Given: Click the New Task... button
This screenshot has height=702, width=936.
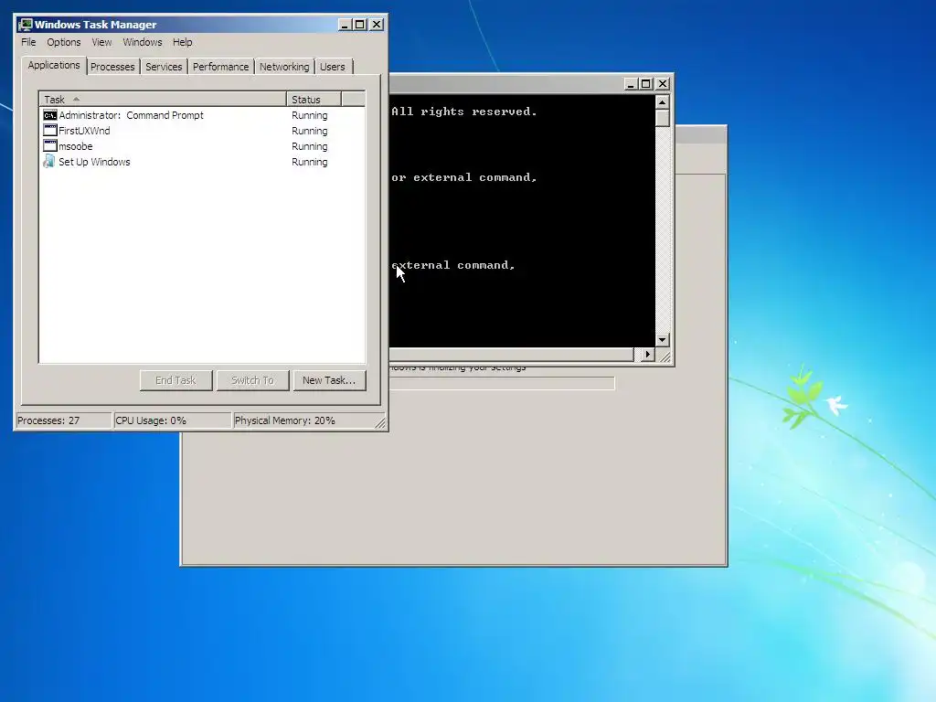Looking at the screenshot, I should tap(329, 380).
